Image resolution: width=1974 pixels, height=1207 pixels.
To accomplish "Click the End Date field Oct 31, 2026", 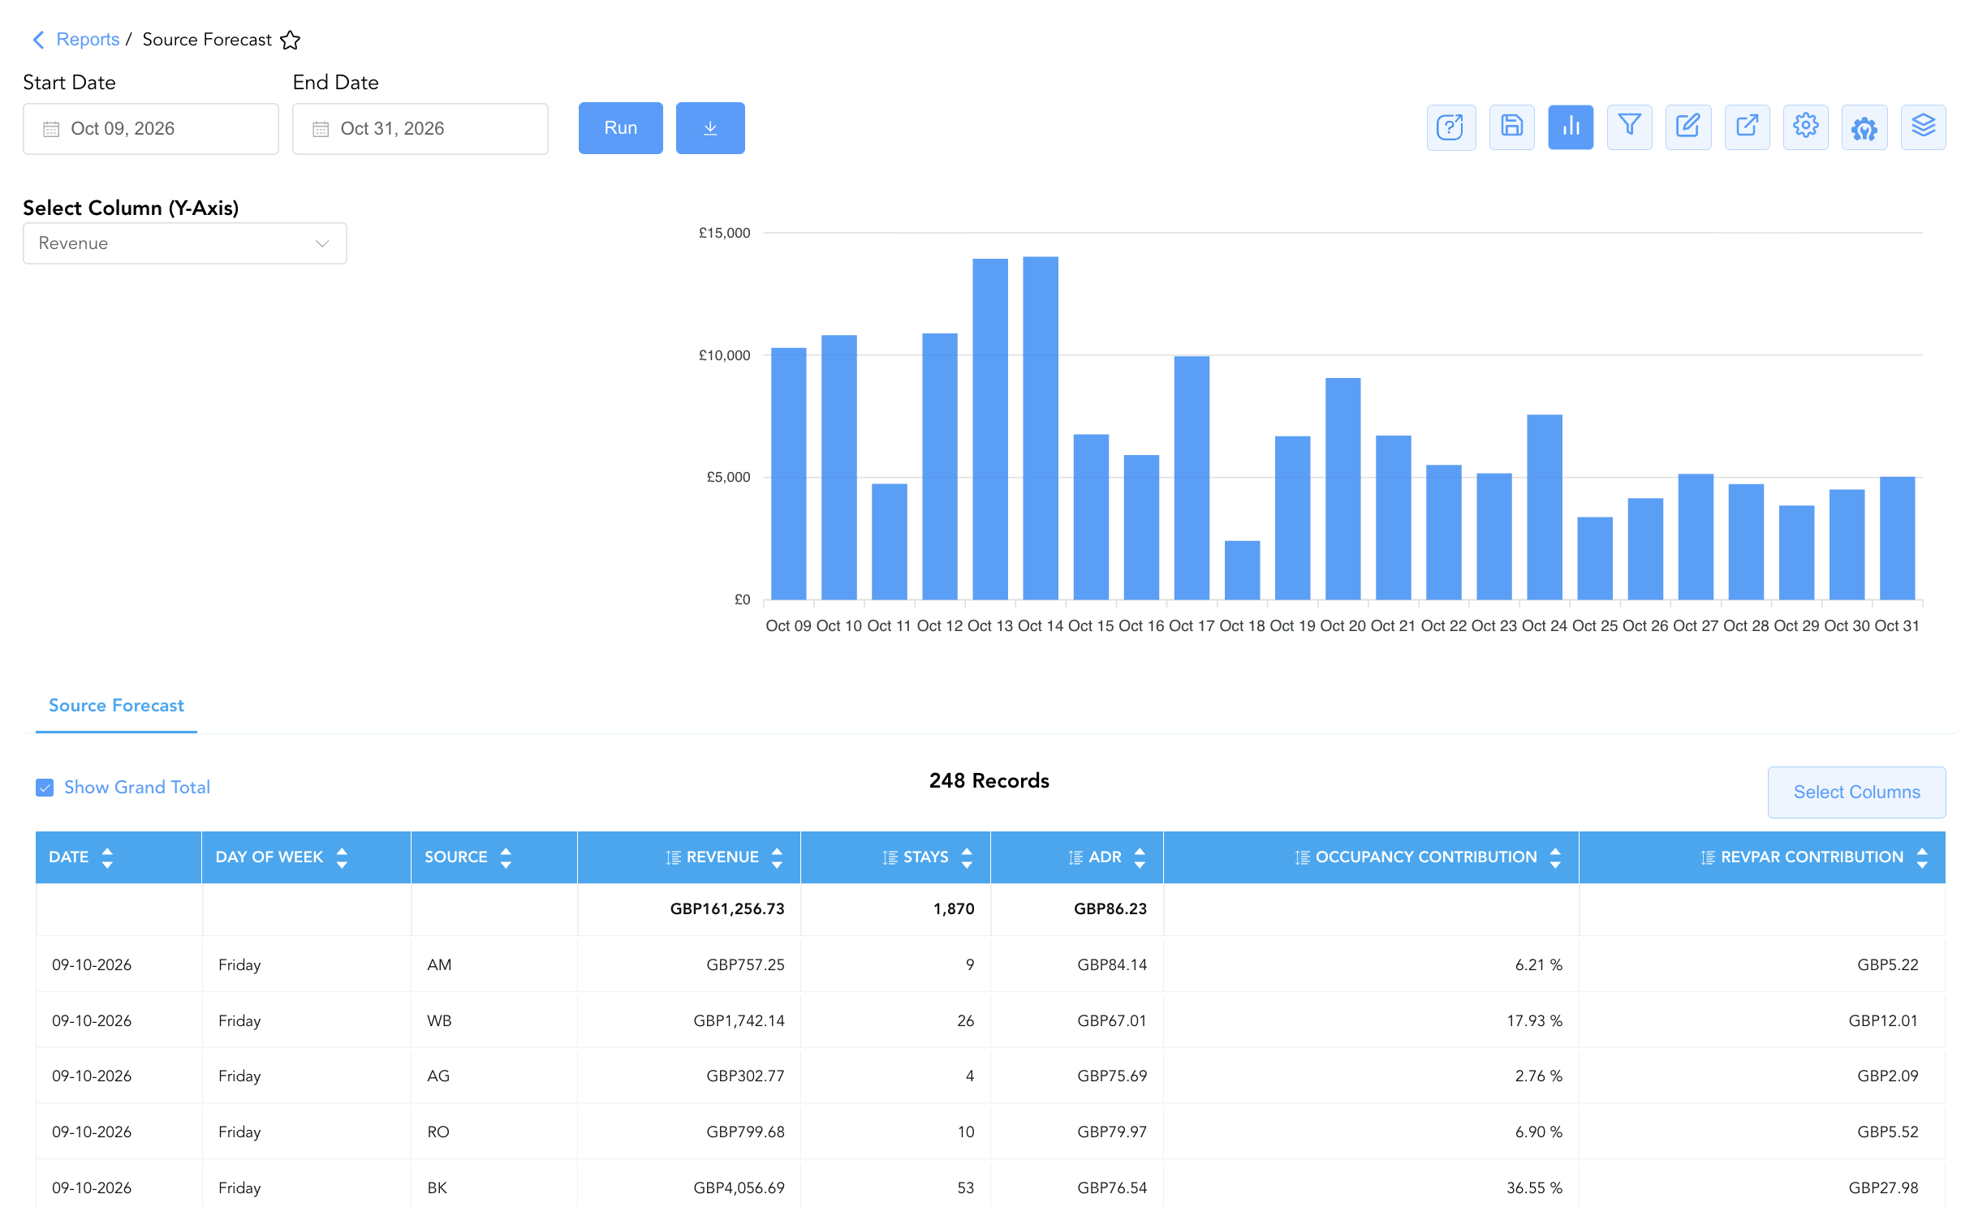I will [x=420, y=129].
